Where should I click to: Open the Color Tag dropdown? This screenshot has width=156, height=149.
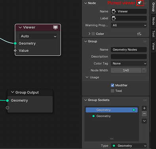tap(129, 64)
